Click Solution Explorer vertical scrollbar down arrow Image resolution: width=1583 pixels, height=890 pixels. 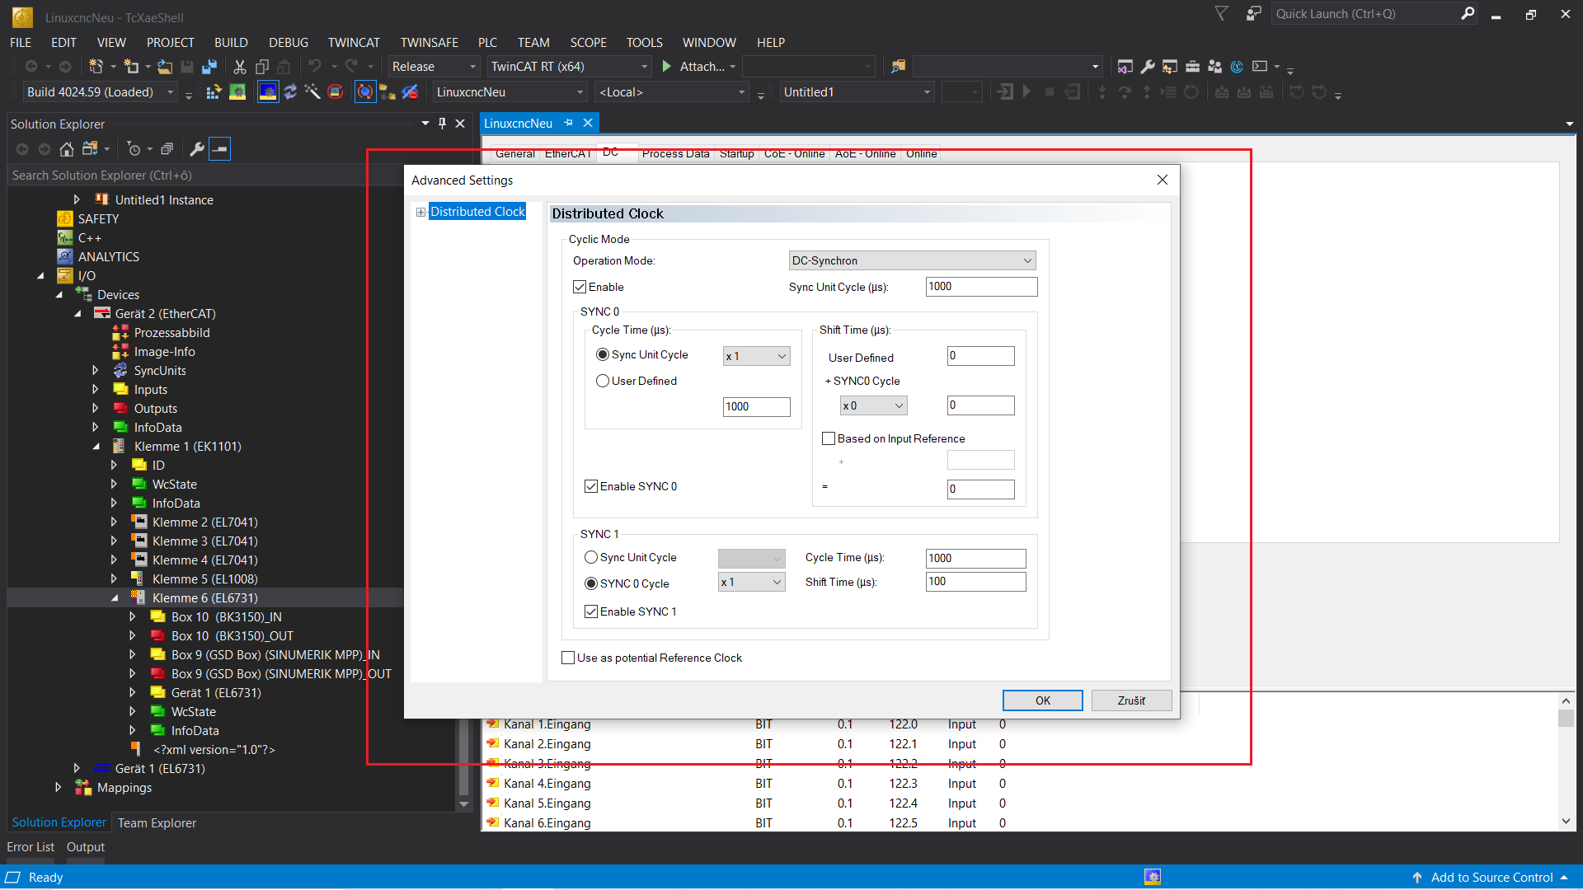[x=463, y=804]
